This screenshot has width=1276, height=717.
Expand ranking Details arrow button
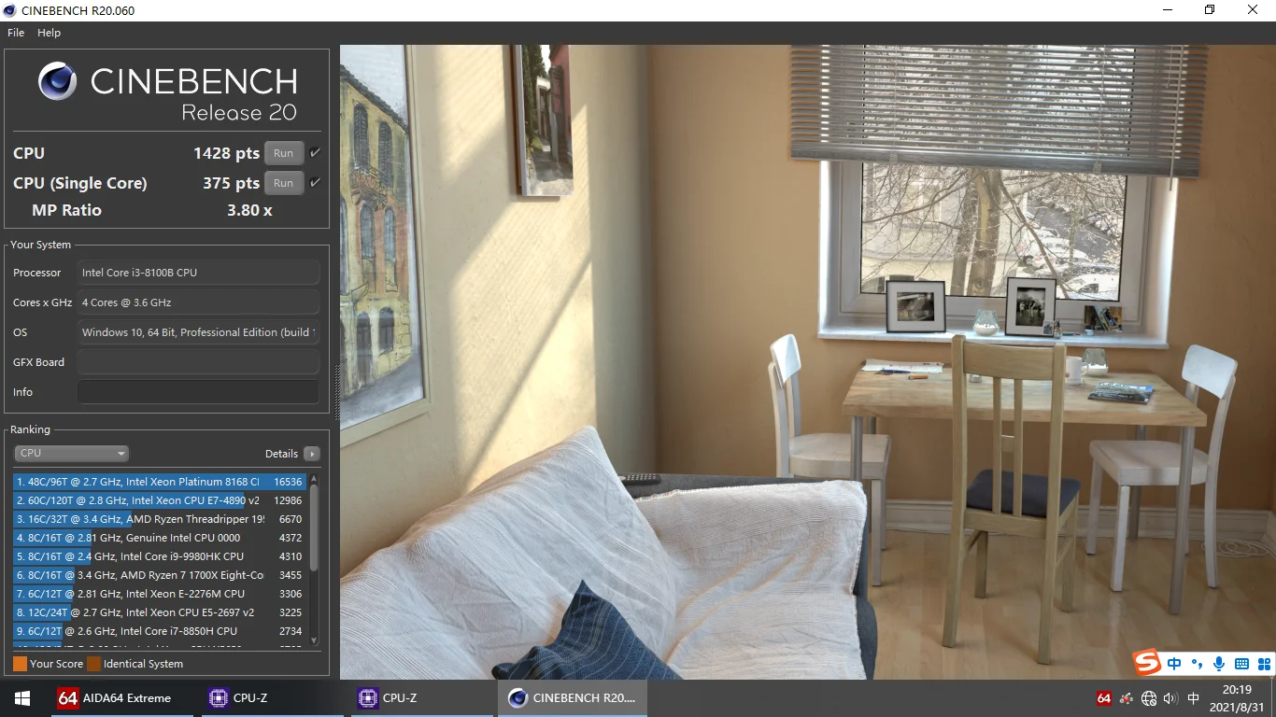[x=312, y=454]
